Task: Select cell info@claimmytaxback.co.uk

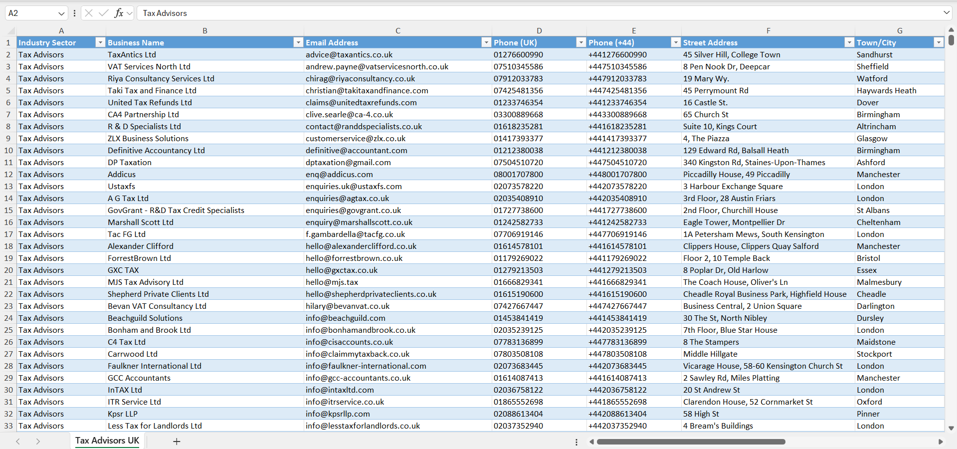Action: click(398, 354)
